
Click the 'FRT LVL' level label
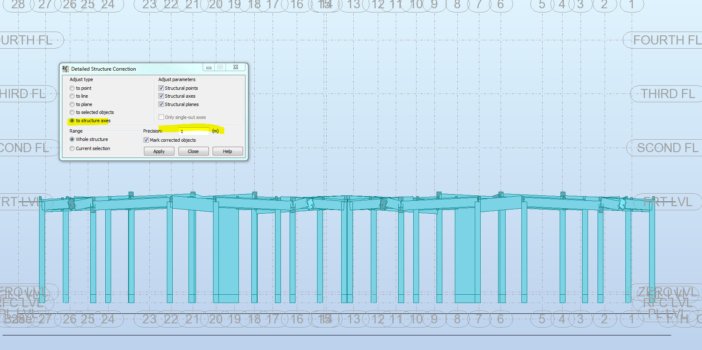point(667,202)
